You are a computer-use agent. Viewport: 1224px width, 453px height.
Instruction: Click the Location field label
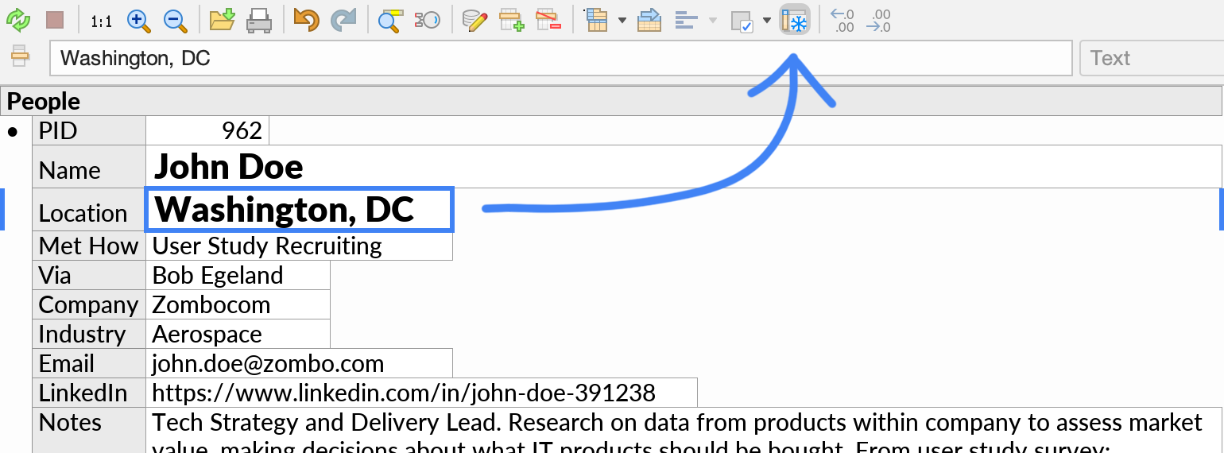pos(89,210)
